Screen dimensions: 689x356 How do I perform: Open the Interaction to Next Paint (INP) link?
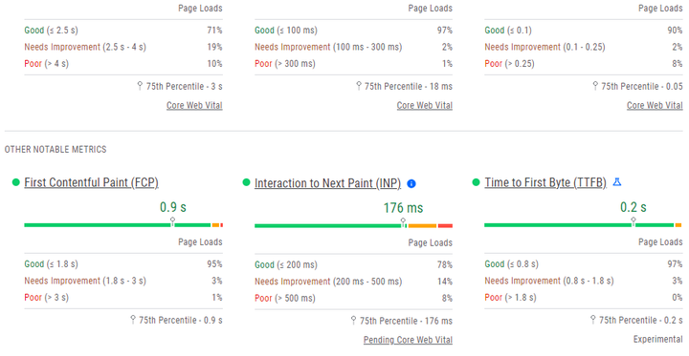pos(328,183)
